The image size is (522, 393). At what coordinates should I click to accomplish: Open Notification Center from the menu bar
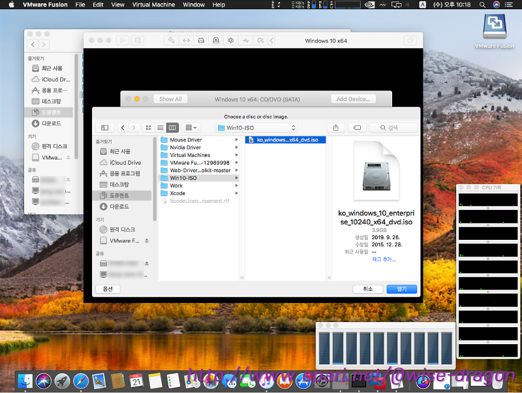coord(508,5)
